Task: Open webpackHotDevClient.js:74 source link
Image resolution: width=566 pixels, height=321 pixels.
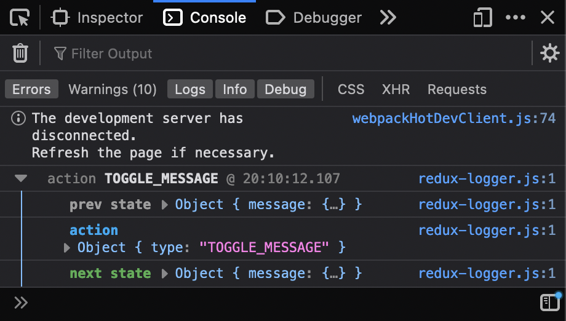Action: [x=453, y=119]
